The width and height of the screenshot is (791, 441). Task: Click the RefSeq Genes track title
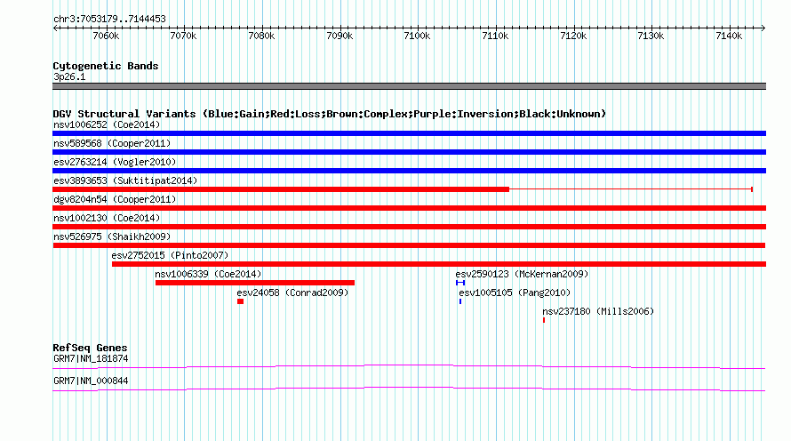click(x=90, y=348)
